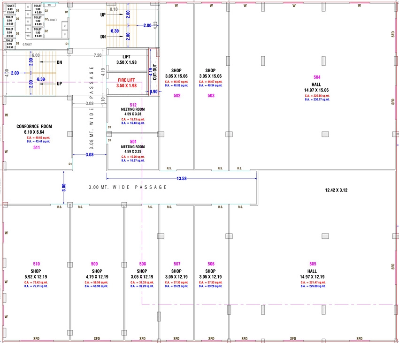Viewport: 399px width, 343px height.
Task: Click unit number 508 label
Action: click(143, 264)
